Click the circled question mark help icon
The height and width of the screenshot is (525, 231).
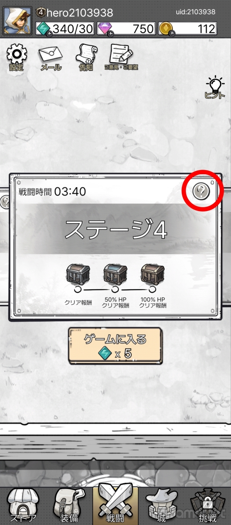pyautogui.click(x=201, y=191)
